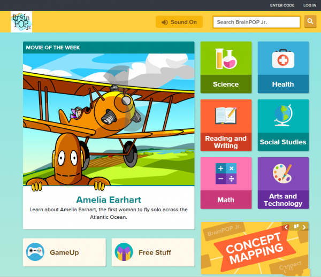Click the Free Stuff gift box icon

click(x=124, y=252)
